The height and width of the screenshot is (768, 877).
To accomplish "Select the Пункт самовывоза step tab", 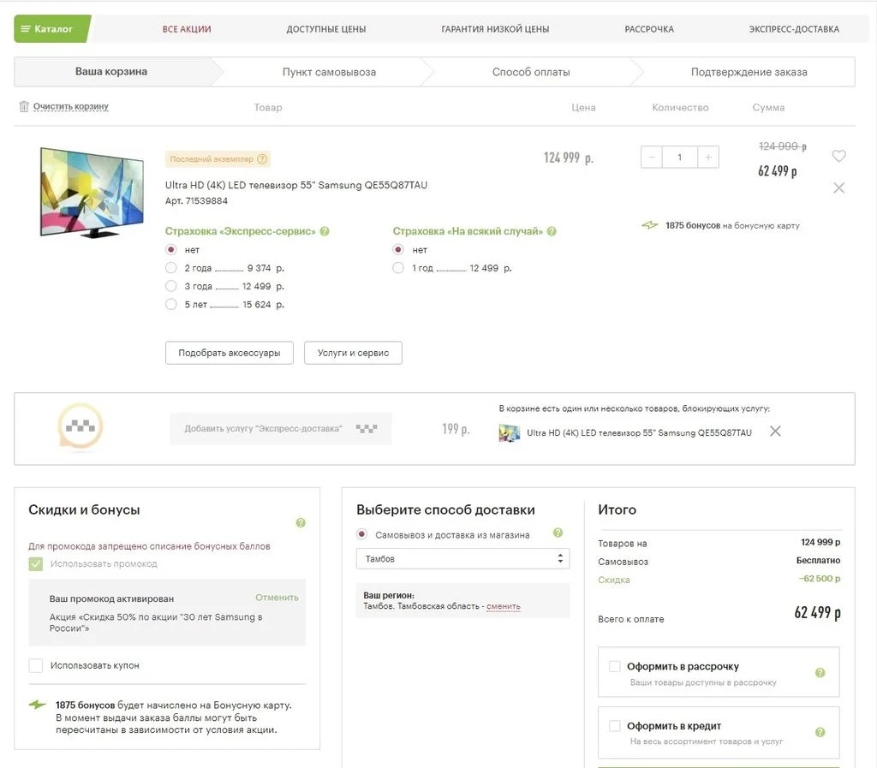I will (x=329, y=72).
